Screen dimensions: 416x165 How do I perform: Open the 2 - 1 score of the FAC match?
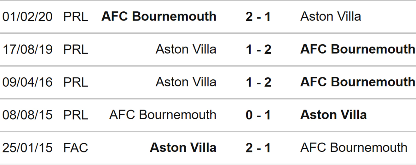tap(258, 148)
